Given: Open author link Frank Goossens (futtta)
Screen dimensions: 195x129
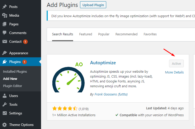Looking at the screenshot, I should (111, 94).
